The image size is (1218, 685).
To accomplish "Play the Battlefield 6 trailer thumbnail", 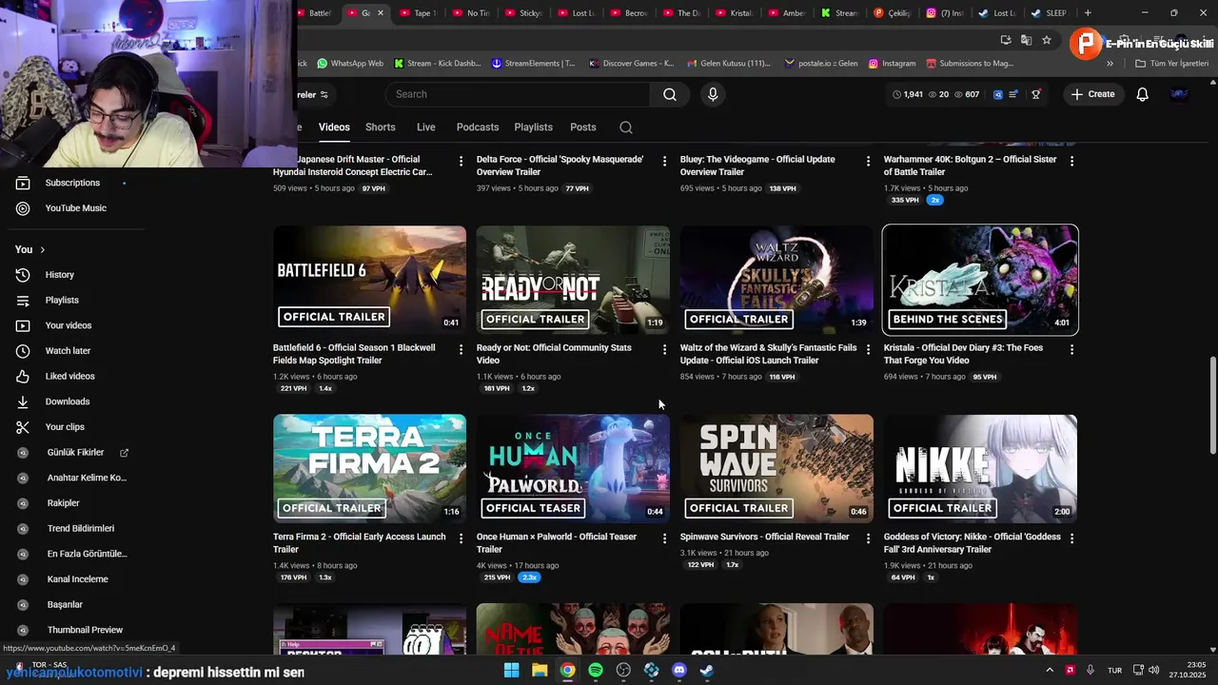I will 369,280.
